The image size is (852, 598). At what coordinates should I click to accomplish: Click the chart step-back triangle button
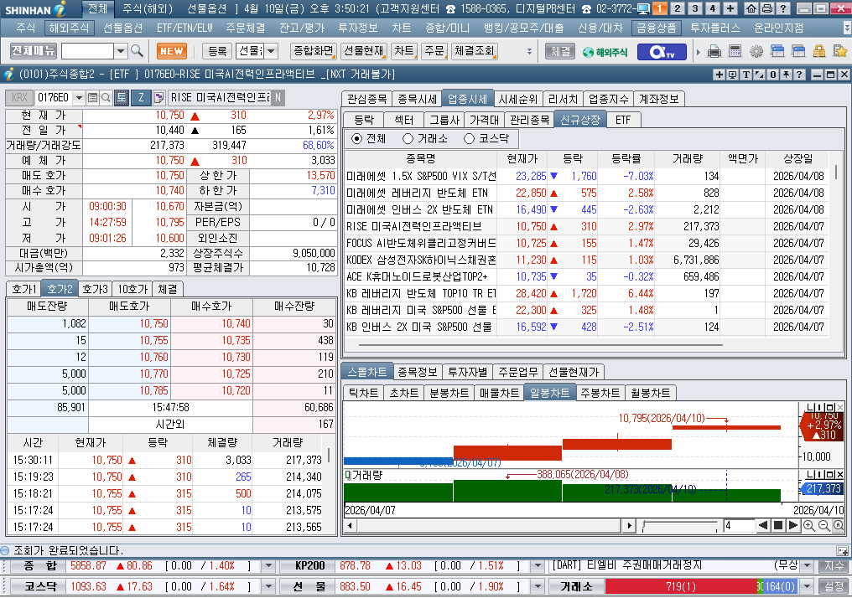tap(763, 525)
